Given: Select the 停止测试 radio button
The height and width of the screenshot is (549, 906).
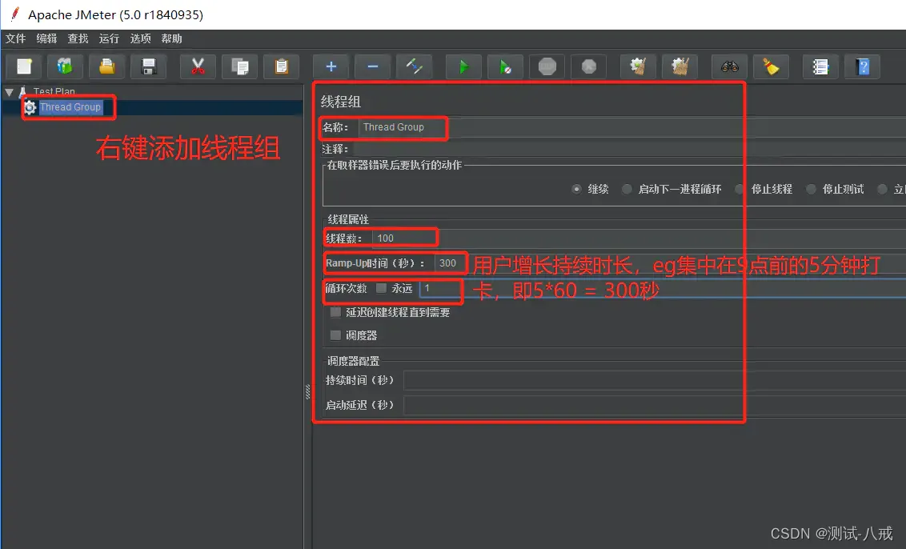Looking at the screenshot, I should click(x=811, y=189).
